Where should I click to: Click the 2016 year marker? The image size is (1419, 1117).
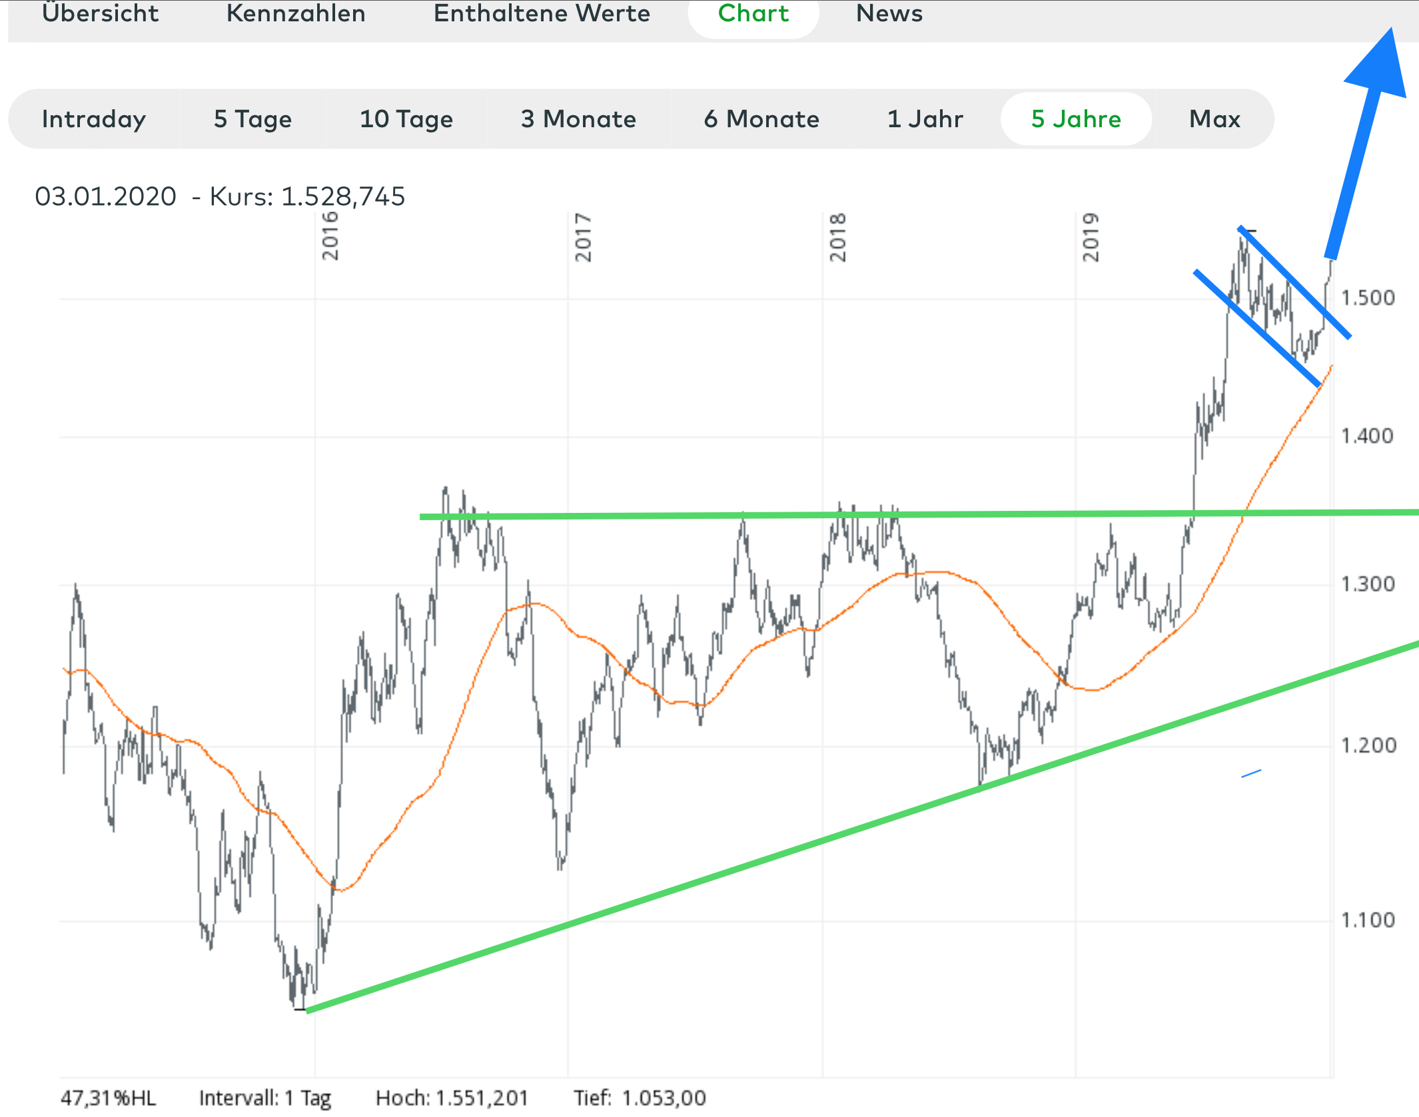[330, 236]
